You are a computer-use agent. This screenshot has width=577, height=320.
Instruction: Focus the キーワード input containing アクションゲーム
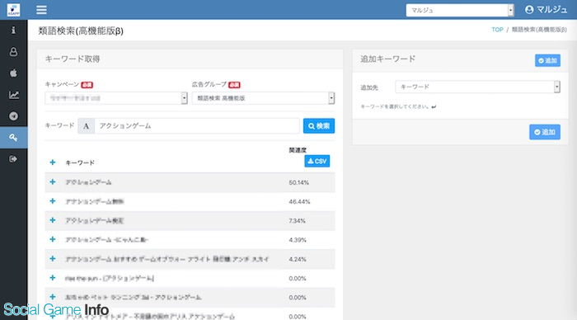[197, 126]
